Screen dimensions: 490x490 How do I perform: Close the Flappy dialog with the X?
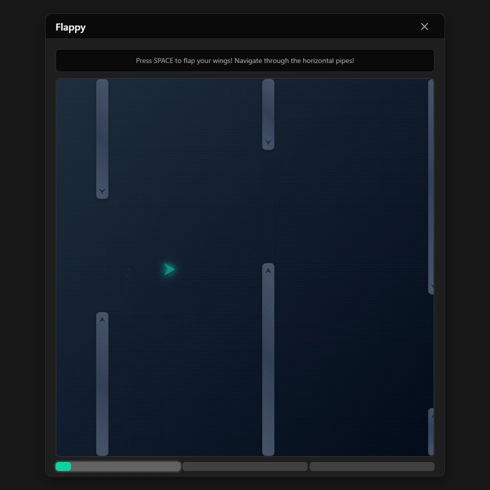[x=424, y=26]
